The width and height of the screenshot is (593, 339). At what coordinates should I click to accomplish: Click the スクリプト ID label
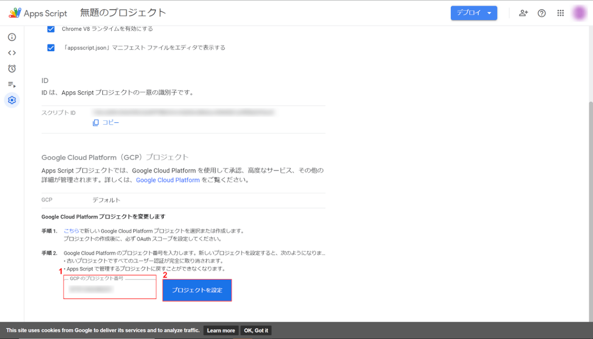click(x=59, y=113)
